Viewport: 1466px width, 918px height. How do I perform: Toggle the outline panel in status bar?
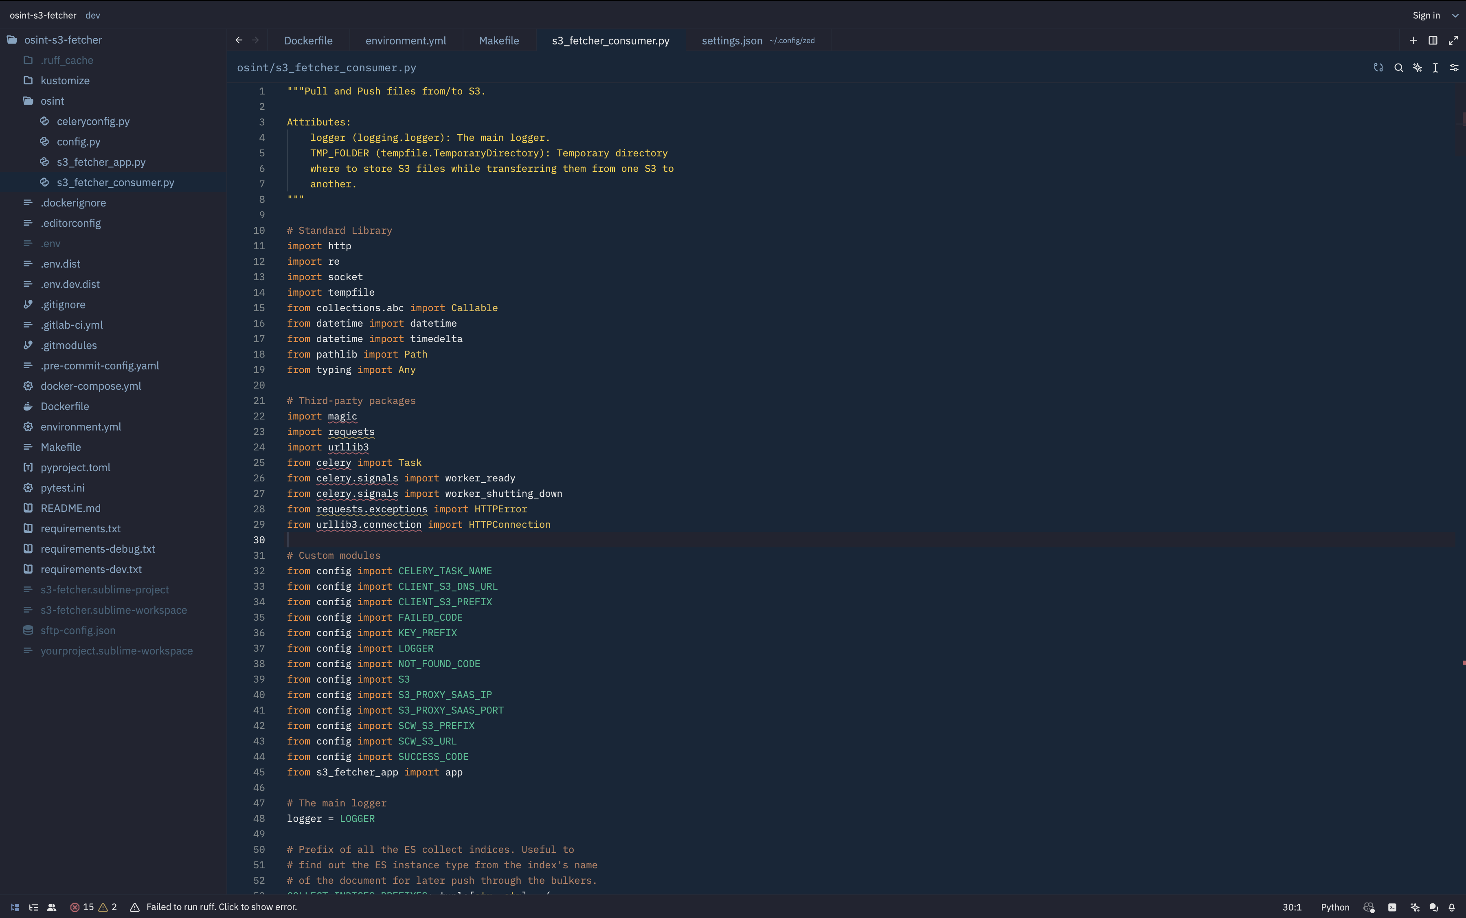click(33, 907)
